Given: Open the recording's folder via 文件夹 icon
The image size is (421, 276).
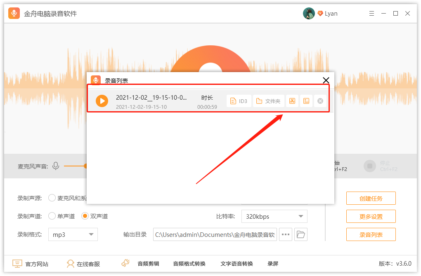Looking at the screenshot, I should [x=268, y=101].
